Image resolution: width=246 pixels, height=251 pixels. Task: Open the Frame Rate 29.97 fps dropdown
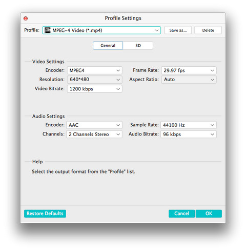pos(189,70)
